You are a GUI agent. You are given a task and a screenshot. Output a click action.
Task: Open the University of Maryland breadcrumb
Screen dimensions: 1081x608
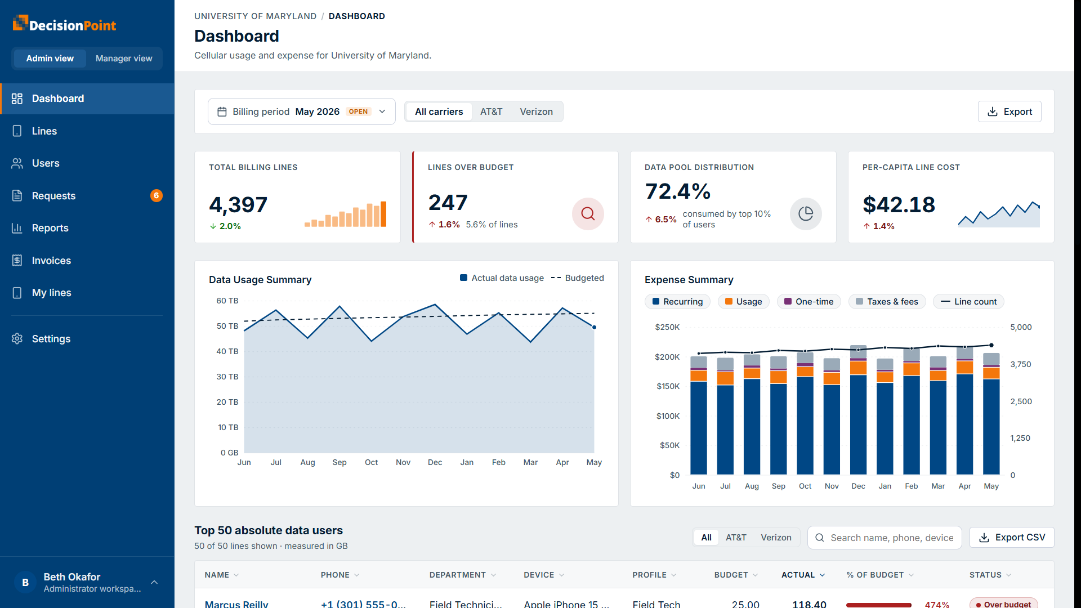[255, 16]
